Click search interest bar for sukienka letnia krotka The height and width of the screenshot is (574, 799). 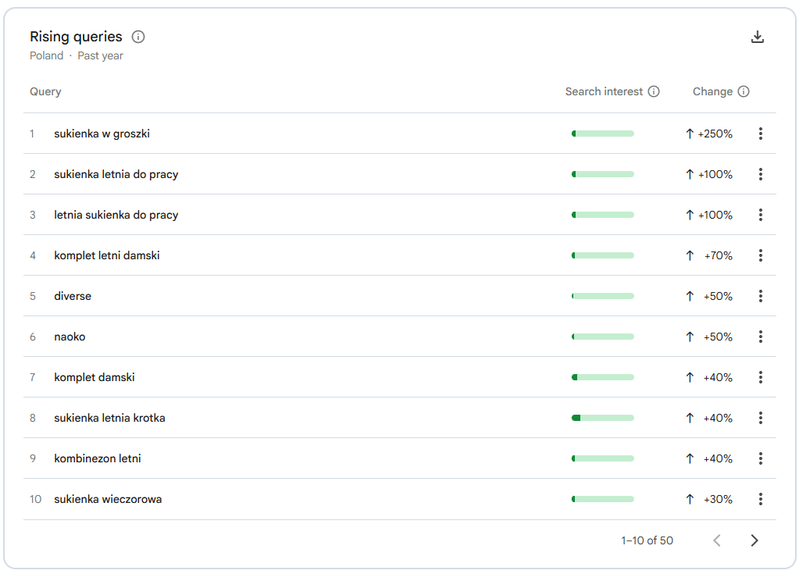tap(603, 418)
